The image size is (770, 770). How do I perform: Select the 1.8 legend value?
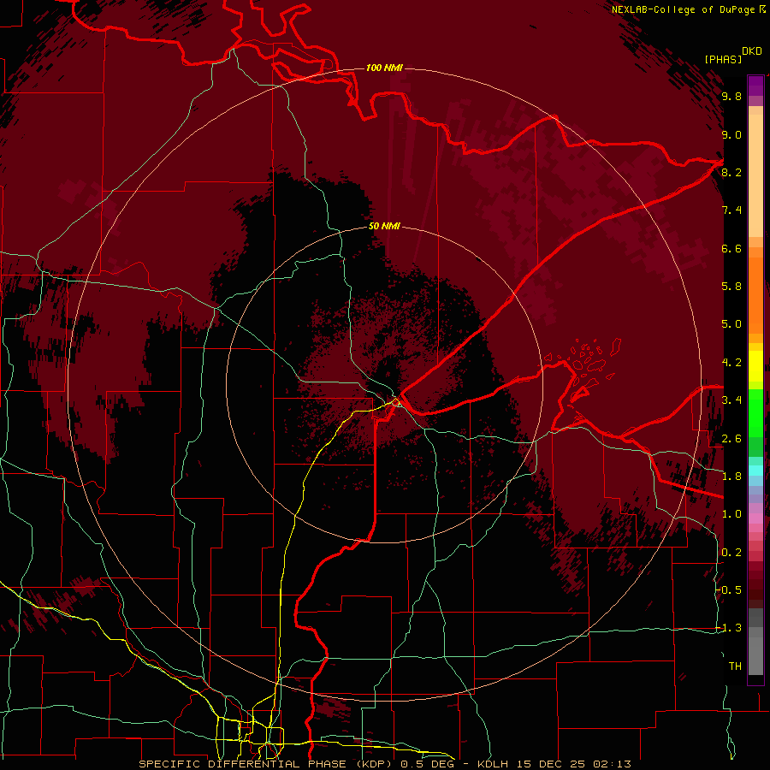(731, 477)
